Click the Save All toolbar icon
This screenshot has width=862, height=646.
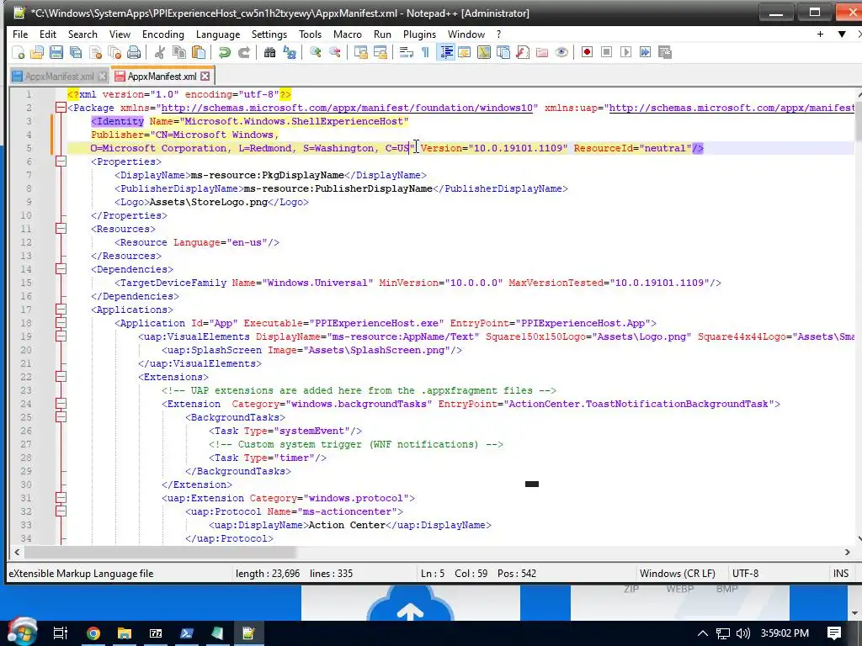click(x=75, y=52)
